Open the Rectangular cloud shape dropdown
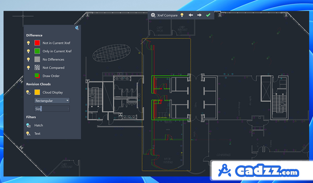Image resolution: width=313 pixels, height=183 pixels. (52, 101)
